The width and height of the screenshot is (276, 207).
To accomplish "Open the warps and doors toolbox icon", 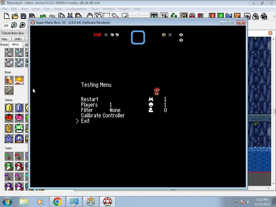I will (201, 16).
